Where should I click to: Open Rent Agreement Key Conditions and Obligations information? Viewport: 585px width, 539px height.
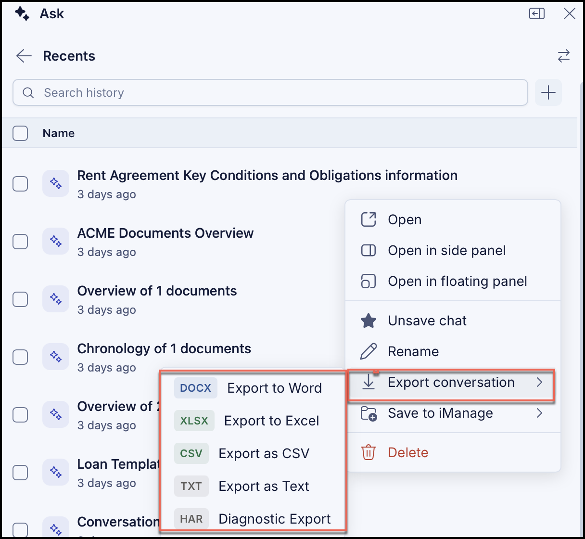[x=267, y=175]
